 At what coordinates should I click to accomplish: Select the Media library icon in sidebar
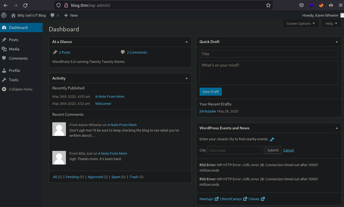(4, 49)
